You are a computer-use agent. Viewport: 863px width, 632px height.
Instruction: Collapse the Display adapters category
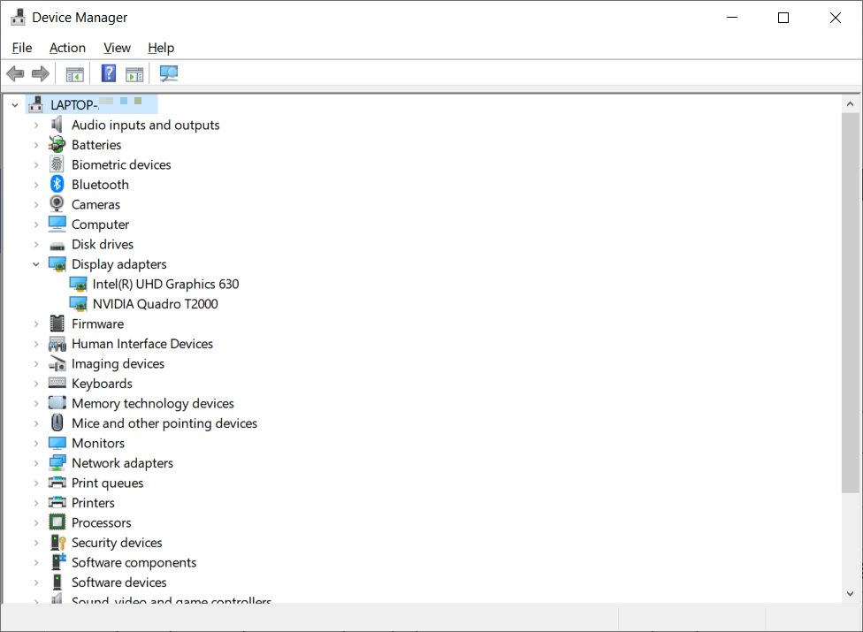36,263
